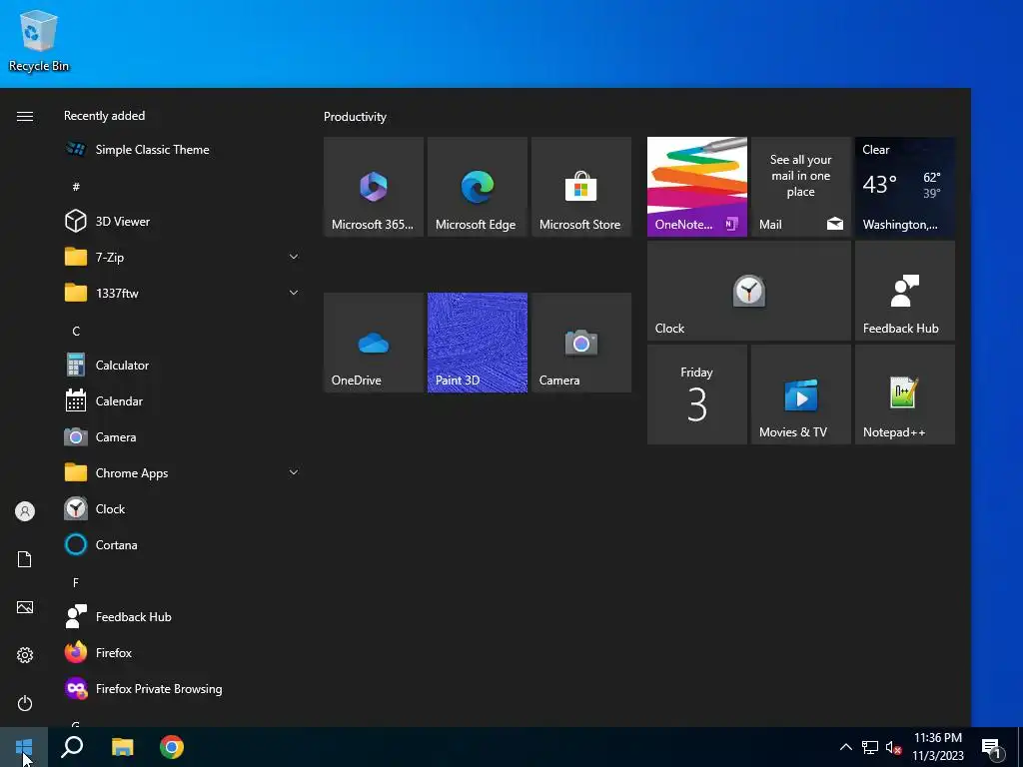Viewport: 1023px width, 767px height.
Task: Open 3D Viewer from the app list
Action: pos(183,221)
